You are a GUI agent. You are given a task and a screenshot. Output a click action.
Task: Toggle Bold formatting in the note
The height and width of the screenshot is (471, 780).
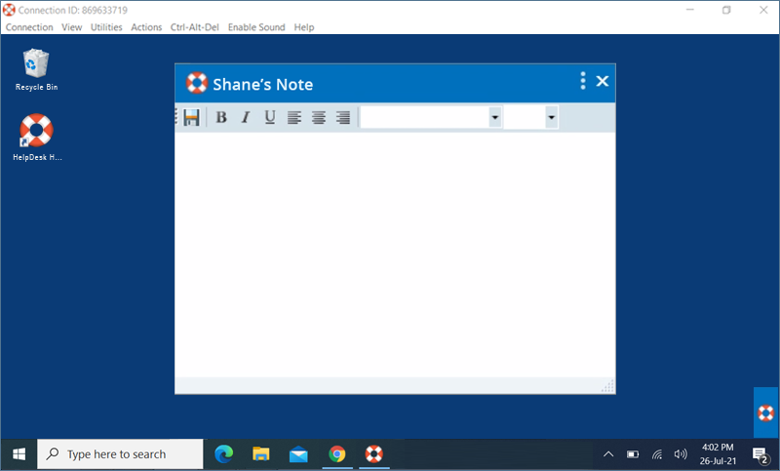[x=221, y=118]
